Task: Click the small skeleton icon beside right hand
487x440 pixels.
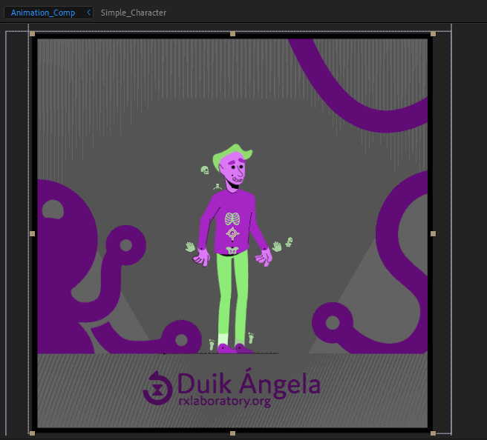Action: (289, 241)
